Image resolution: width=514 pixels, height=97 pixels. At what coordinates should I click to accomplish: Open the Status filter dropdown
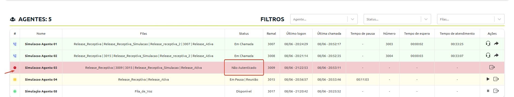(x=397, y=19)
